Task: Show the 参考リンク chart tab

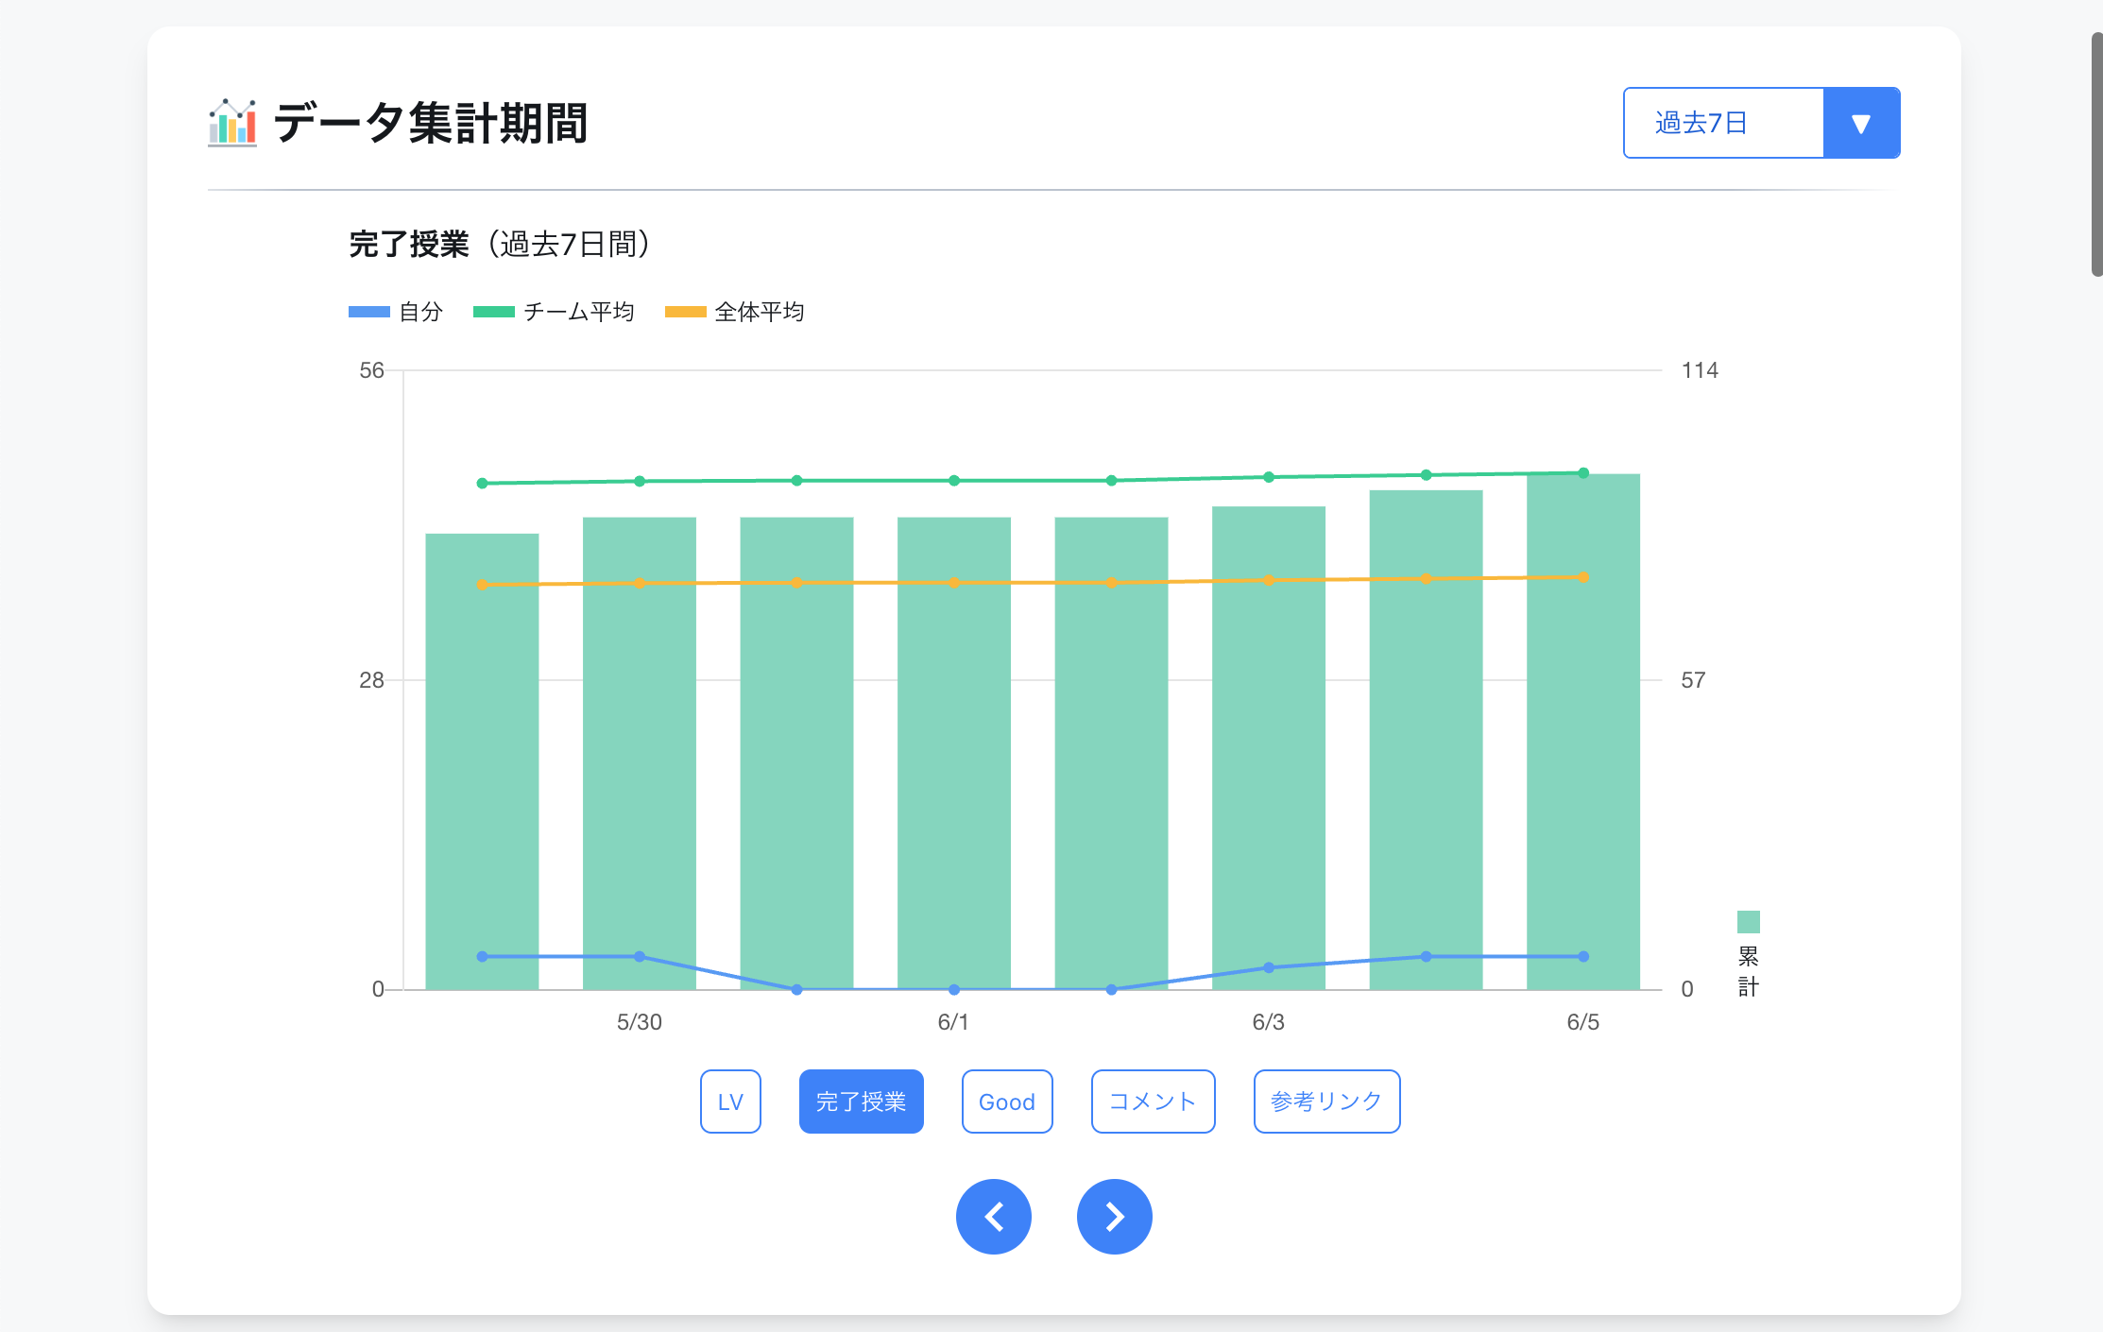Action: [1325, 1101]
